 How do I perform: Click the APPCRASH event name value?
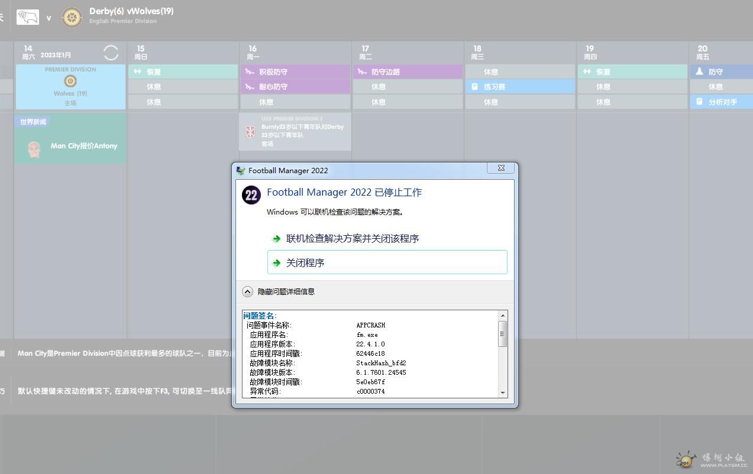(371, 325)
